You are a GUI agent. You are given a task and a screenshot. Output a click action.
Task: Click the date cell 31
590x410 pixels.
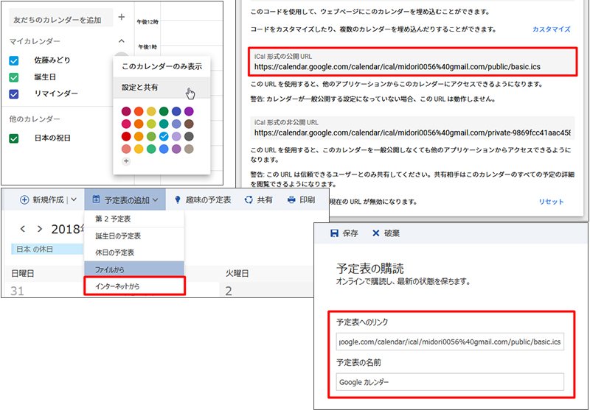pyautogui.click(x=17, y=291)
